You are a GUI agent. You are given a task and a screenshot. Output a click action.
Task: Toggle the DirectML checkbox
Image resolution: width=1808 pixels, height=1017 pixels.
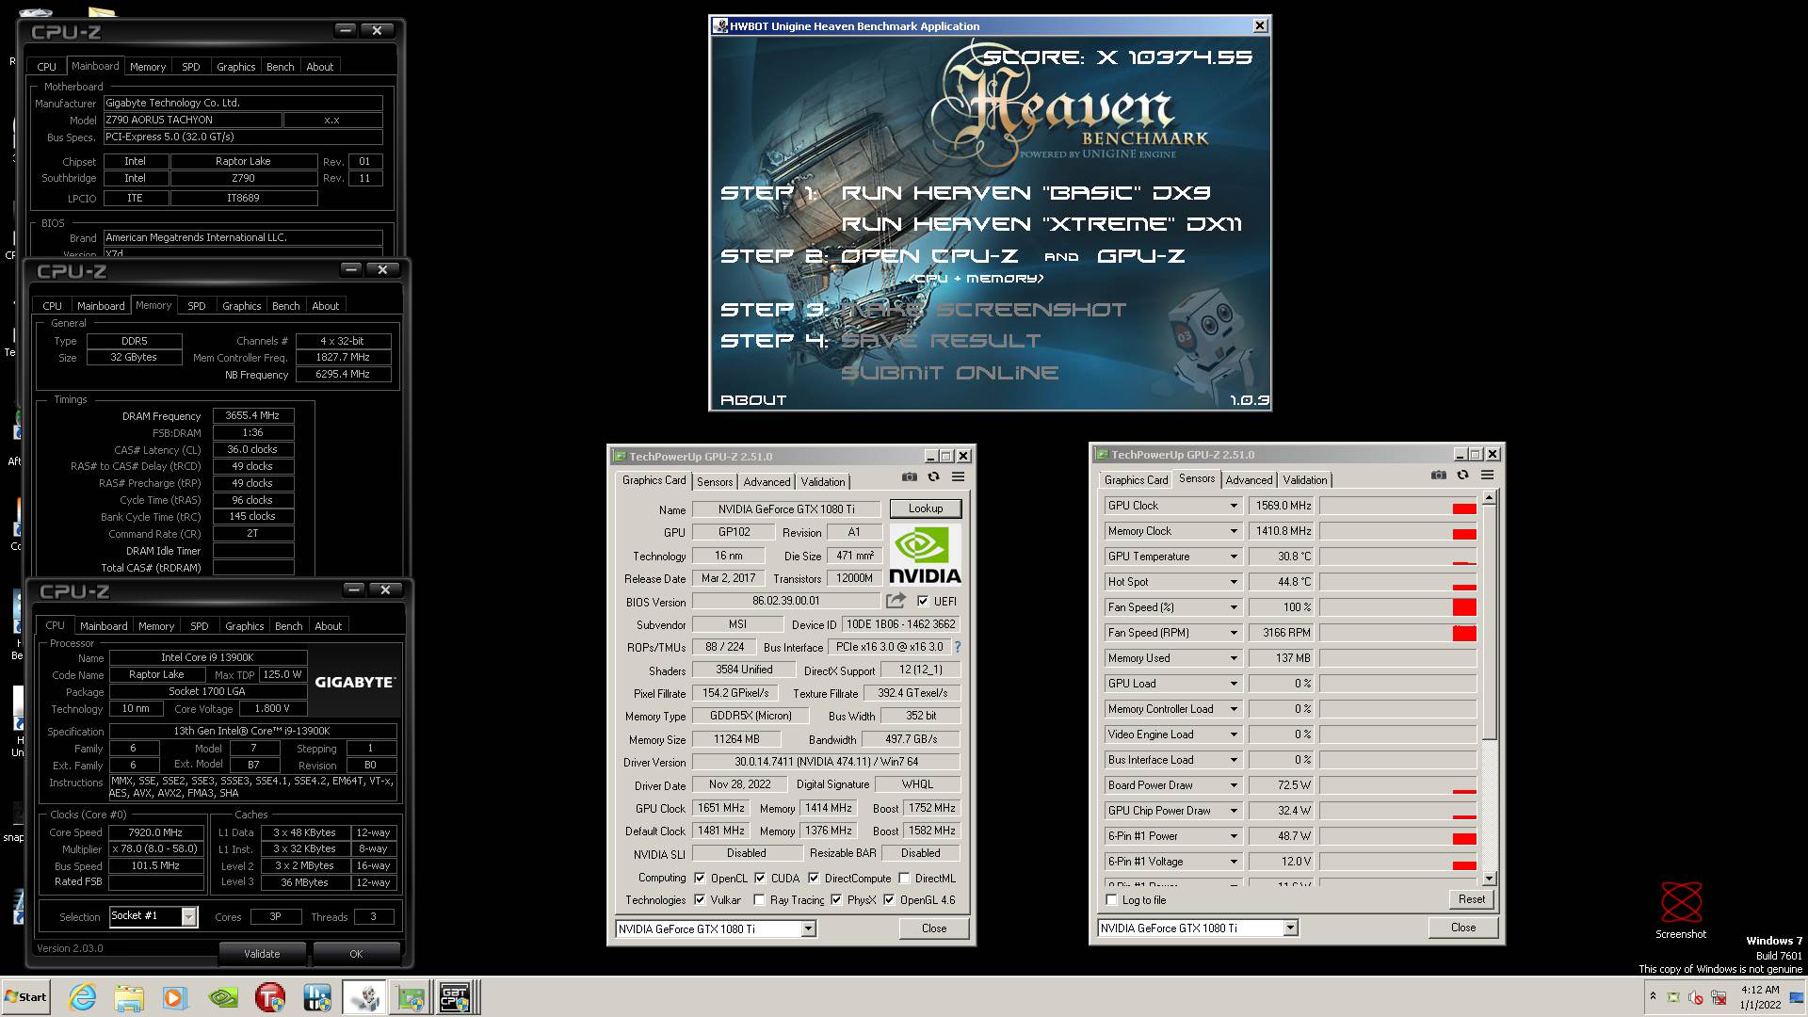[x=904, y=878]
